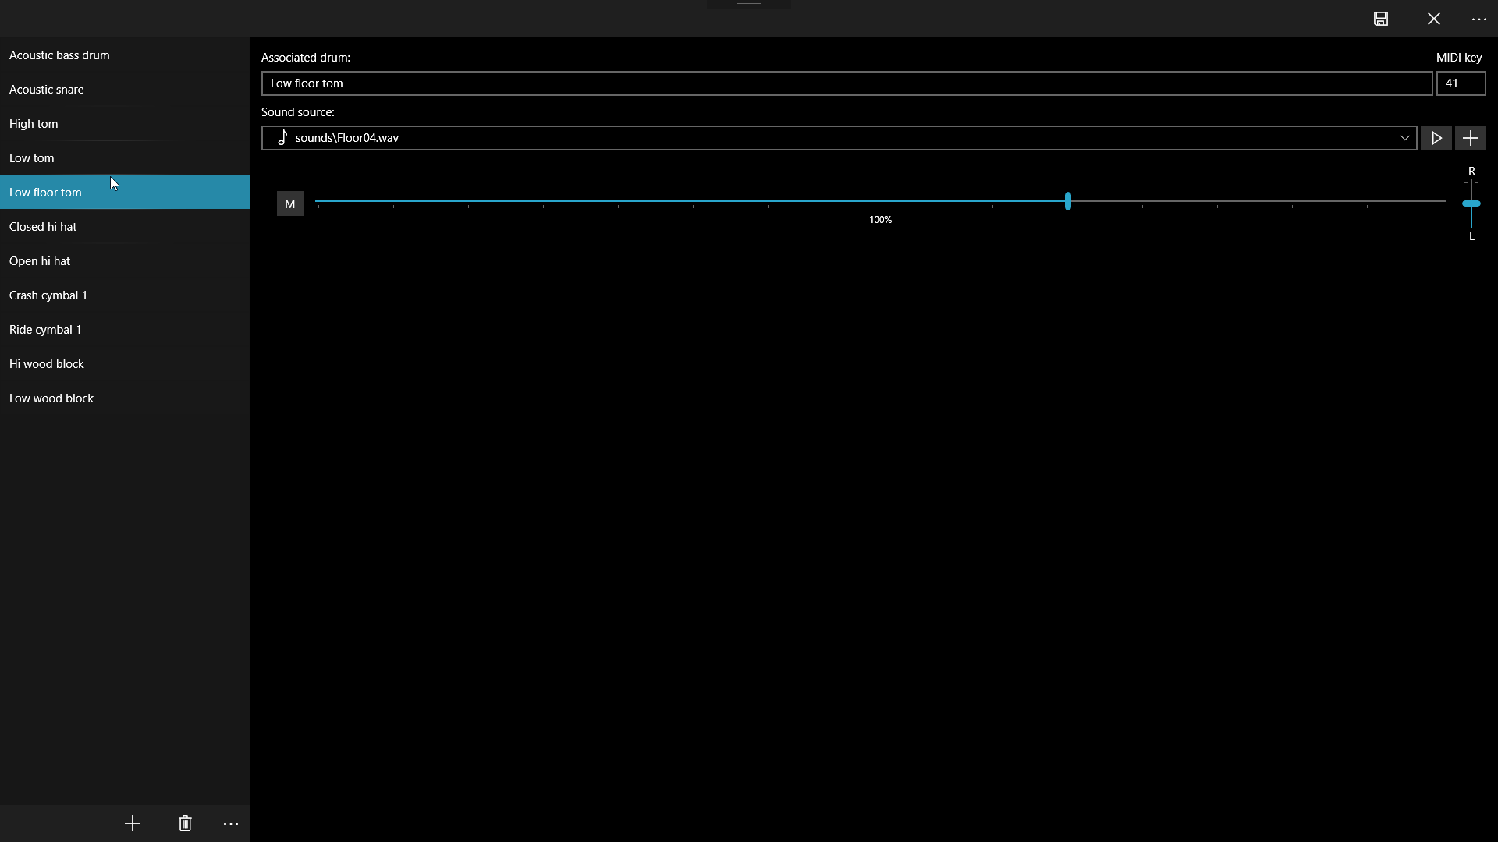
Task: Click the Associated drum text field
Action: tap(847, 83)
